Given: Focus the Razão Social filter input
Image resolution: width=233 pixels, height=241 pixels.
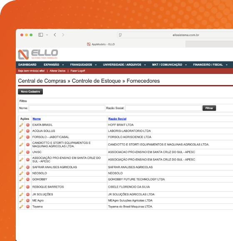Looking at the screenshot, I should point(163,108).
